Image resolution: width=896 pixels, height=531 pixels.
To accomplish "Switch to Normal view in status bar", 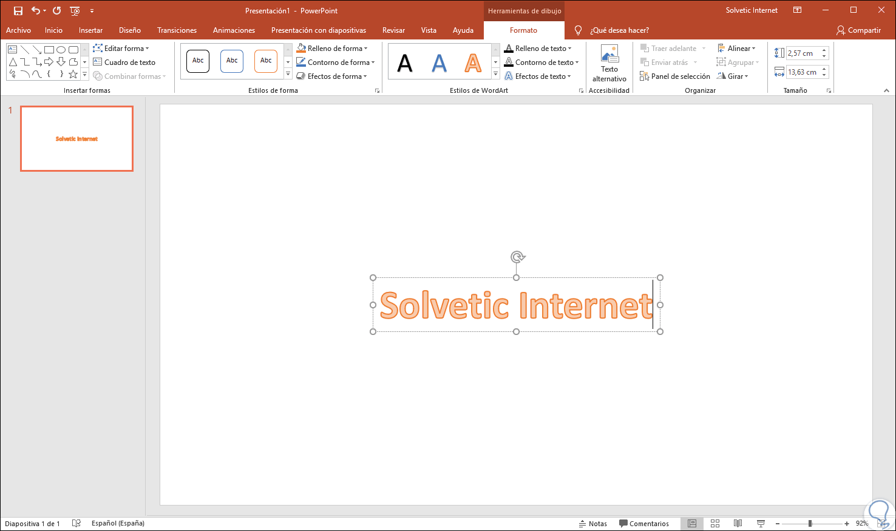I will pos(692,523).
